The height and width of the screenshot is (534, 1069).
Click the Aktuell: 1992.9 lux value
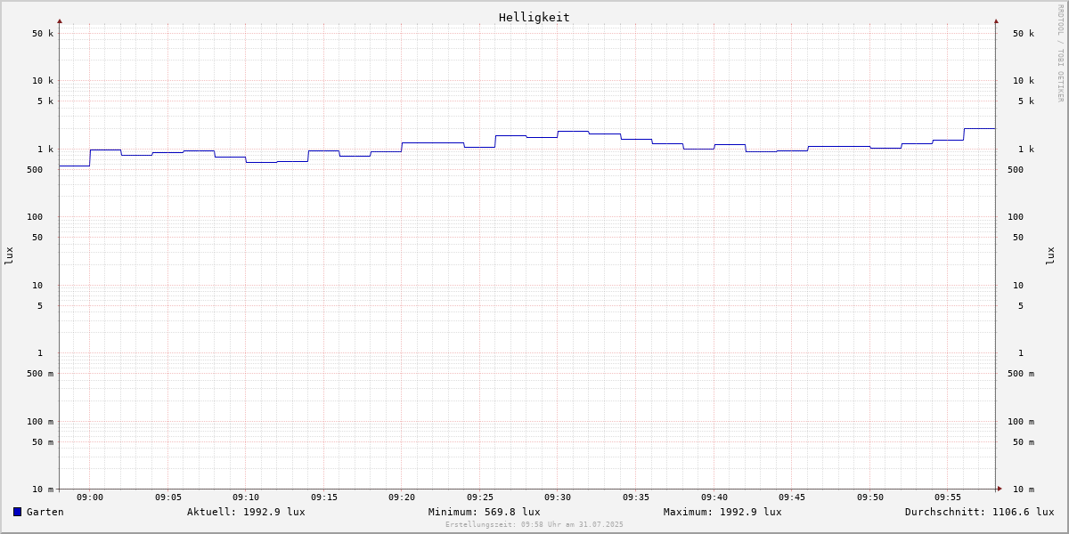(x=246, y=512)
